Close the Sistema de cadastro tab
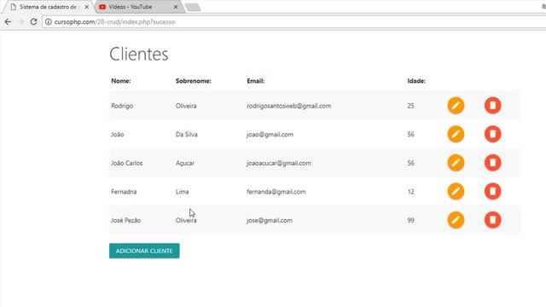Image resolution: width=546 pixels, height=307 pixels. tap(87, 7)
